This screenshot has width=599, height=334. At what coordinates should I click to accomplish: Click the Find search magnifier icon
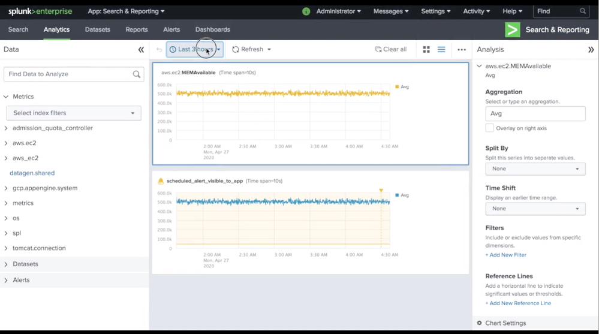[583, 11]
